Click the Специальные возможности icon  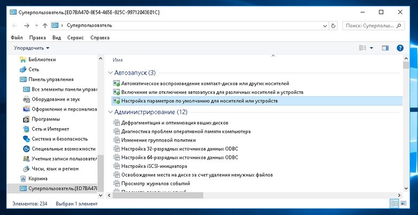point(26,149)
